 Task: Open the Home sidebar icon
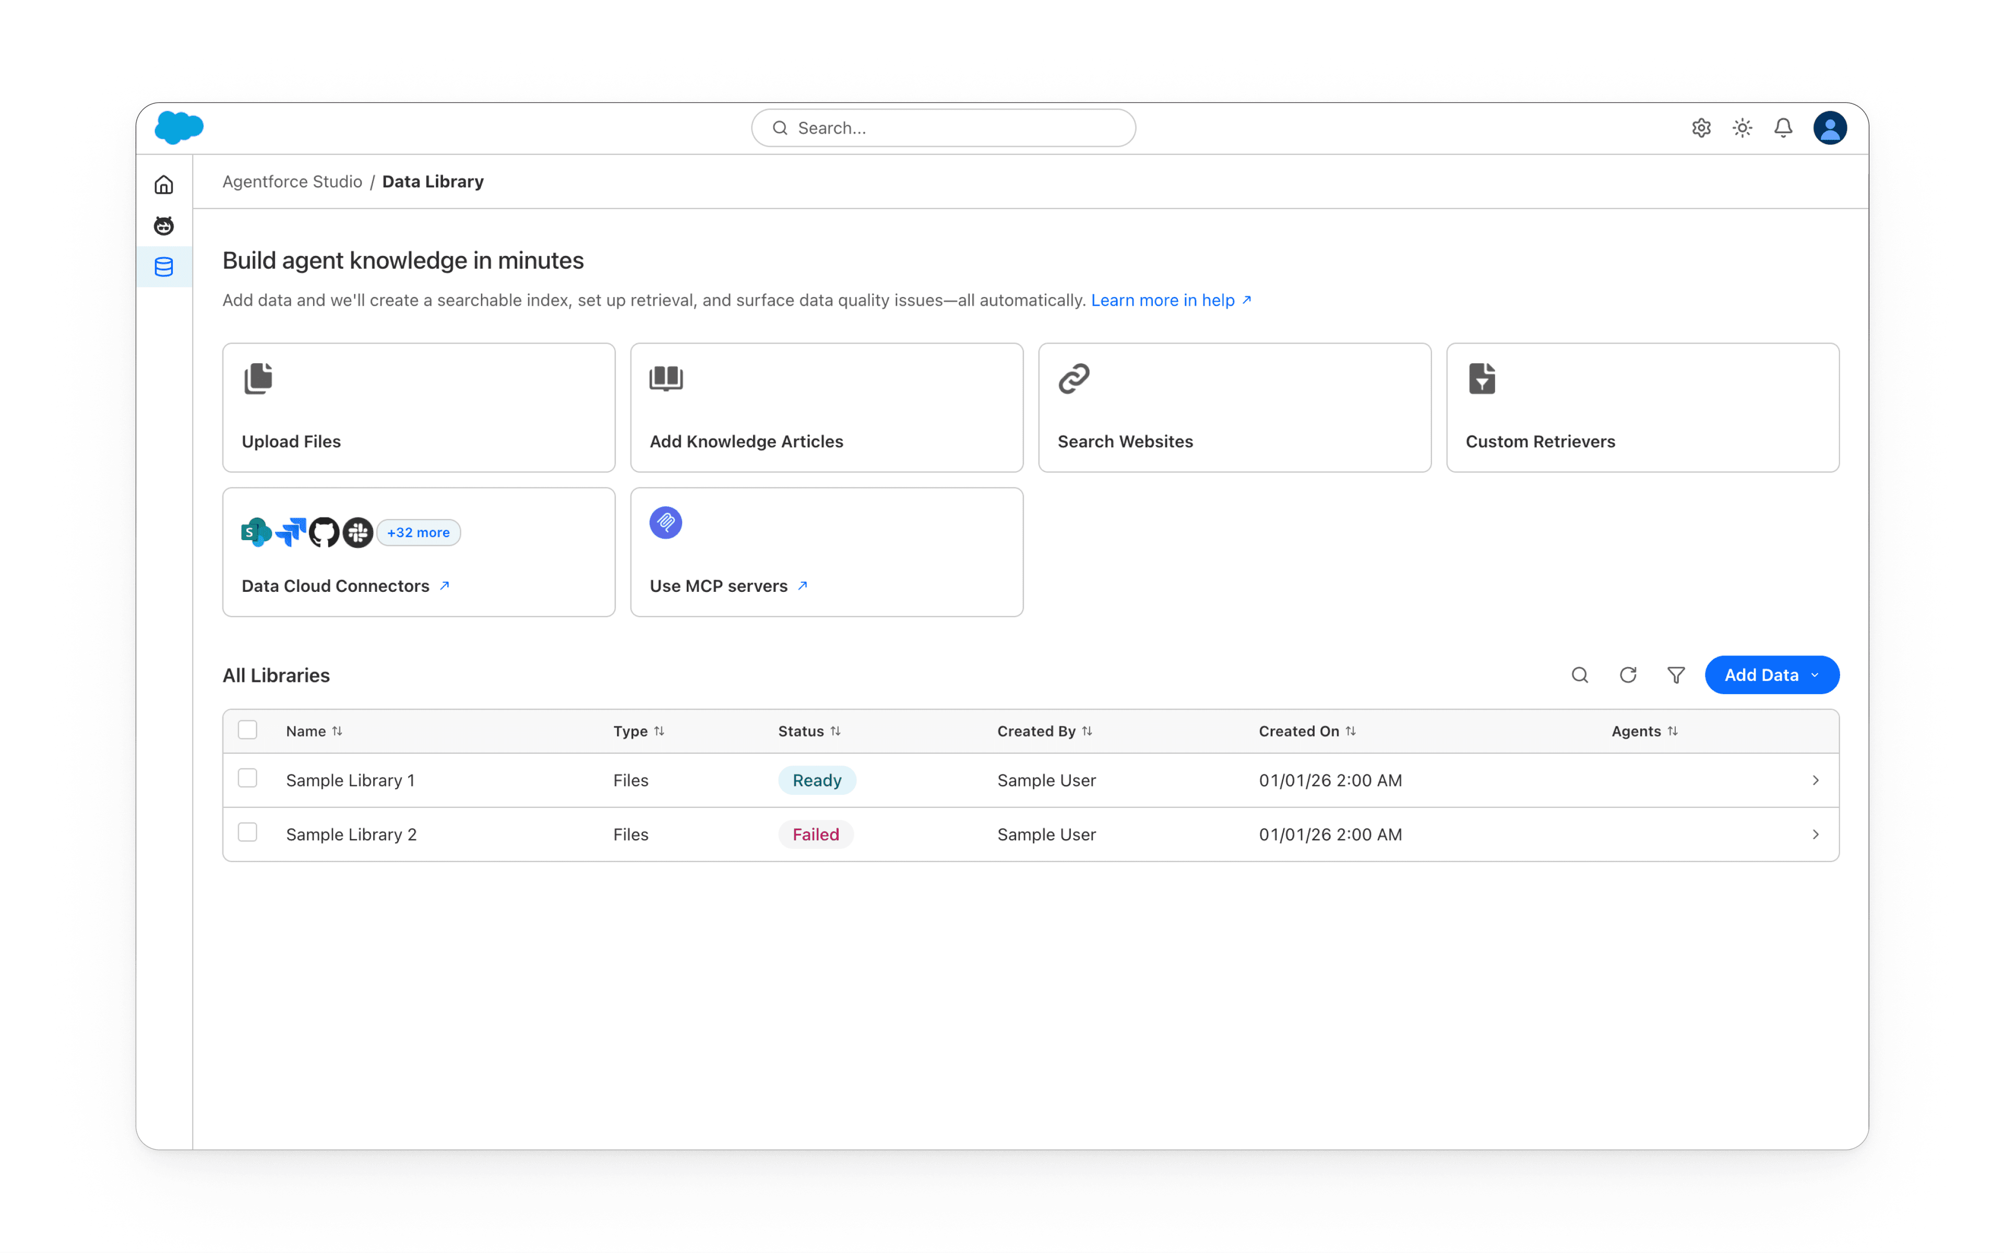[164, 184]
